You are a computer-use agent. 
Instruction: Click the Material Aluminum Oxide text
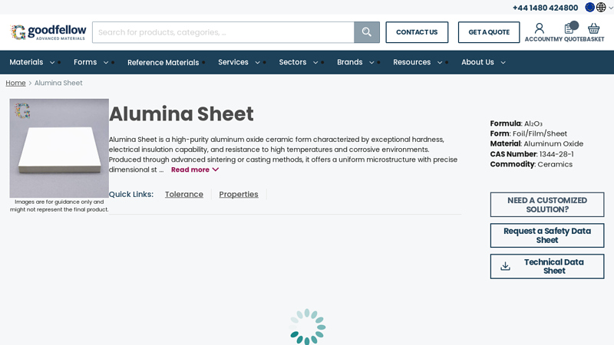click(536, 144)
